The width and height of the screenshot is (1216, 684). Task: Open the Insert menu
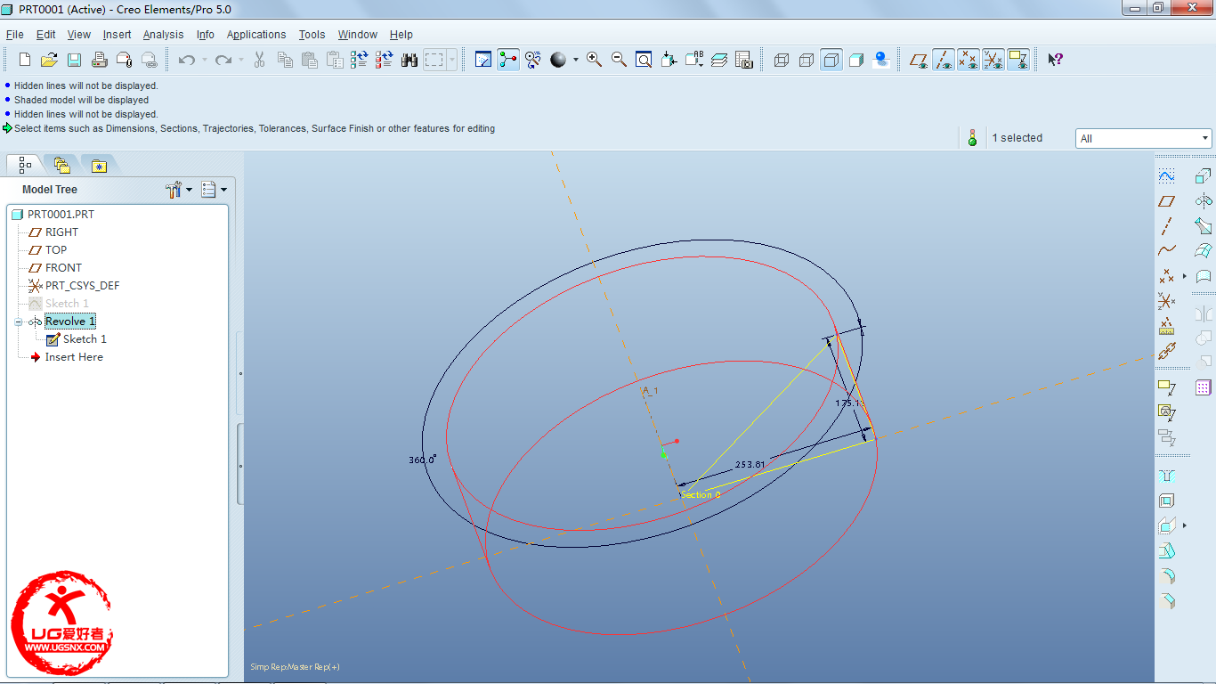coord(117,35)
